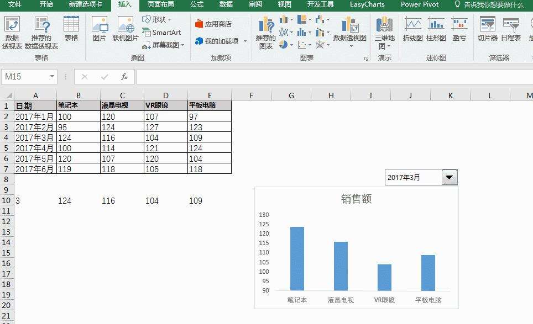Open My Add-ins (我的加载项)
The width and height of the screenshot is (533, 324).
217,41
